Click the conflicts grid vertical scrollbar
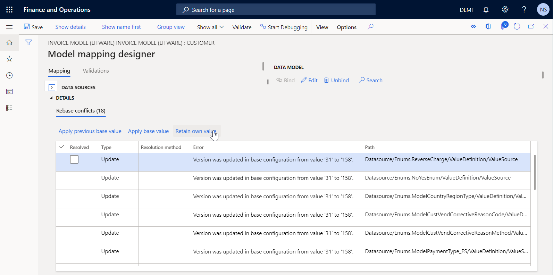This screenshot has height=275, width=553. (x=535, y=173)
